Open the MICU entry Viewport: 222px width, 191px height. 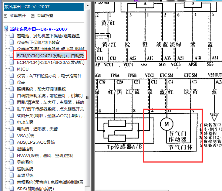click(23, 69)
